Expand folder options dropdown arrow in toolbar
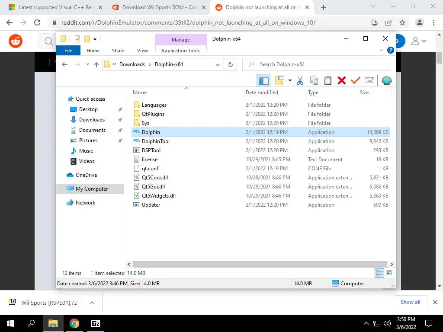 [x=290, y=81]
